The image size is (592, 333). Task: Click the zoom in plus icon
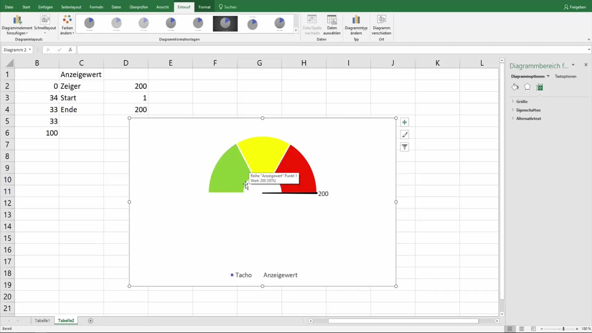click(577, 329)
